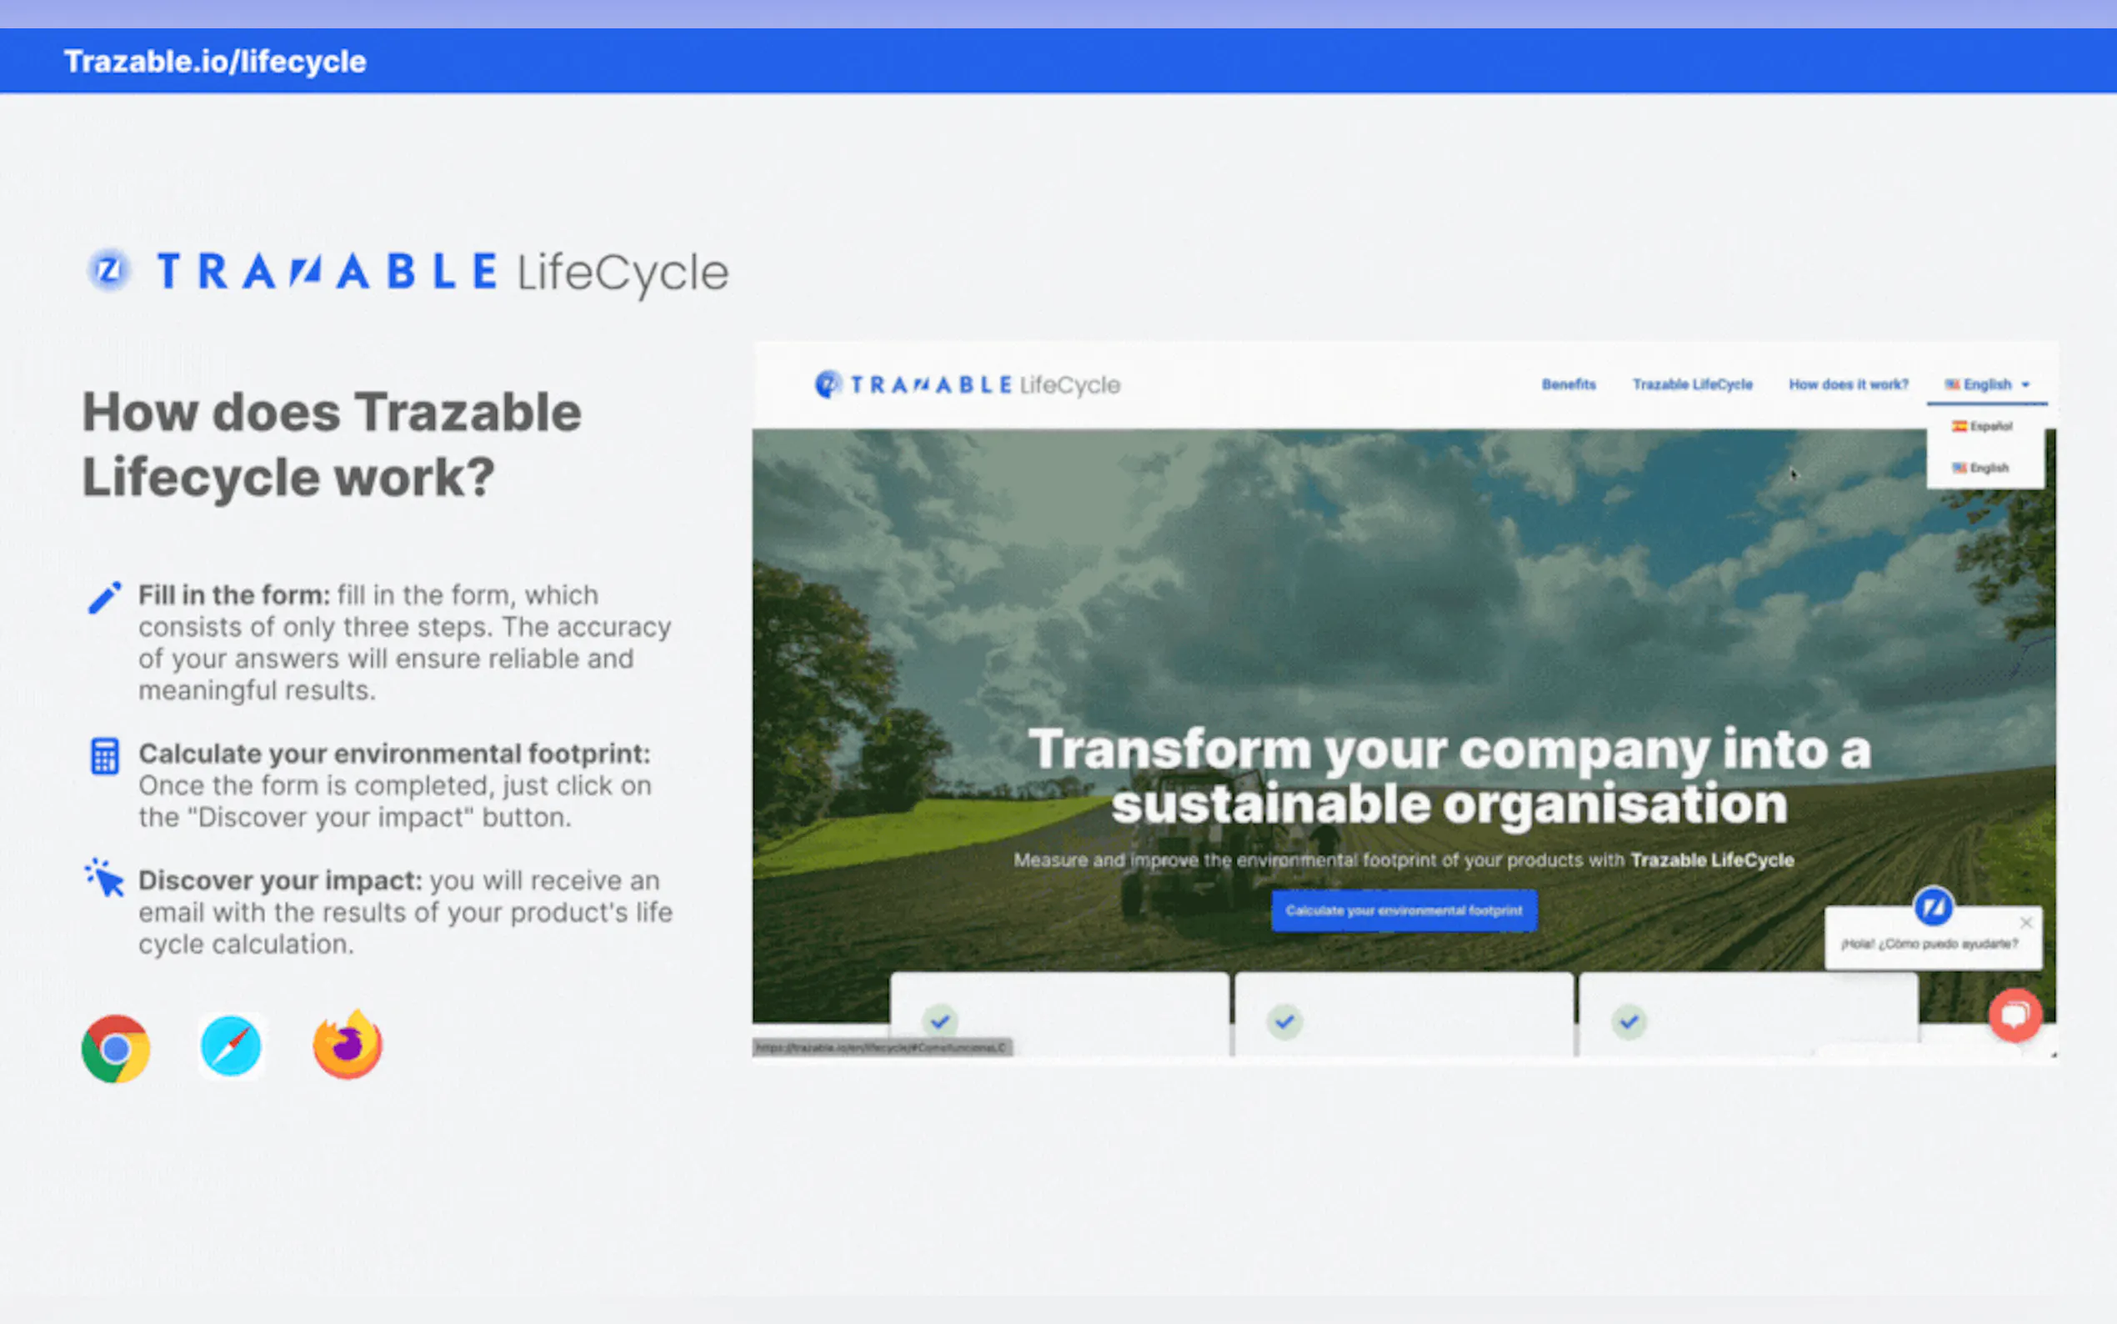Click the Firefox browser icon
The width and height of the screenshot is (2117, 1324).
click(x=348, y=1045)
